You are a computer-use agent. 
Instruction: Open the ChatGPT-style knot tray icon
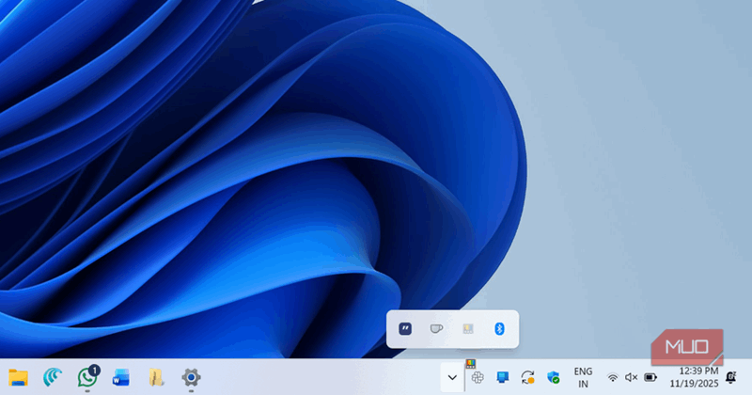pos(478,378)
